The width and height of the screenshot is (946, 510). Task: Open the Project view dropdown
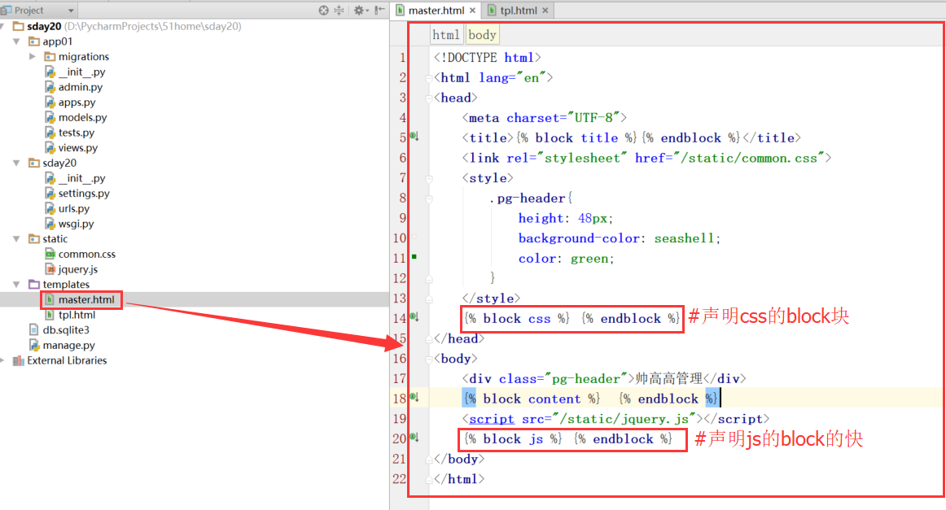pos(71,11)
